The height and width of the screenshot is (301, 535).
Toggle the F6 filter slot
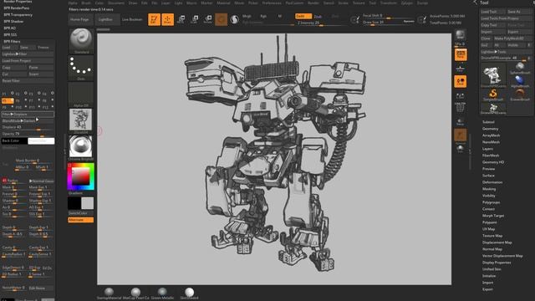point(21,100)
